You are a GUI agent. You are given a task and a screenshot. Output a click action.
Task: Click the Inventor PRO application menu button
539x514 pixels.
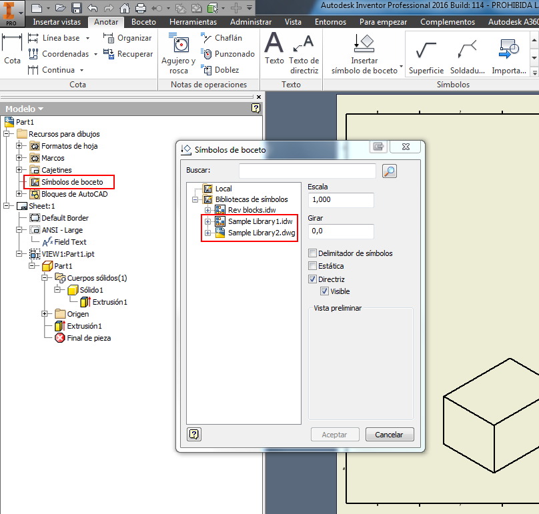click(x=12, y=13)
